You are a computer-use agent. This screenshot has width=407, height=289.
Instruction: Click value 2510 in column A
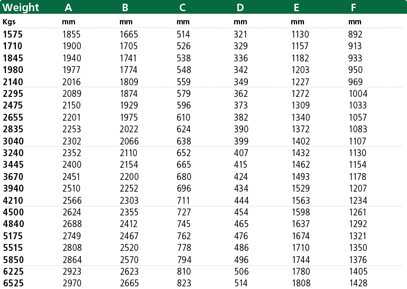pyautogui.click(x=72, y=188)
